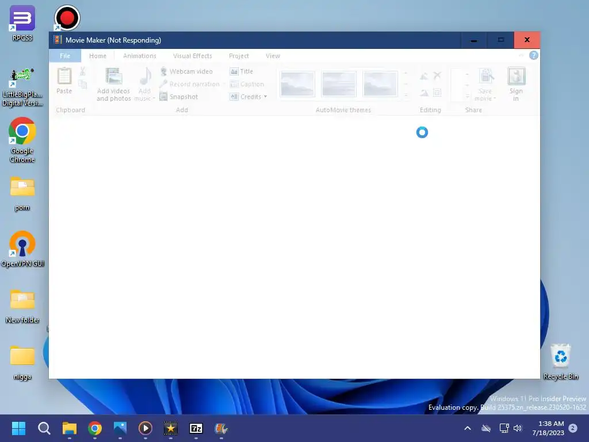Select the Recycle Bin icon
Viewport: 589px width, 442px height.
pyautogui.click(x=560, y=361)
